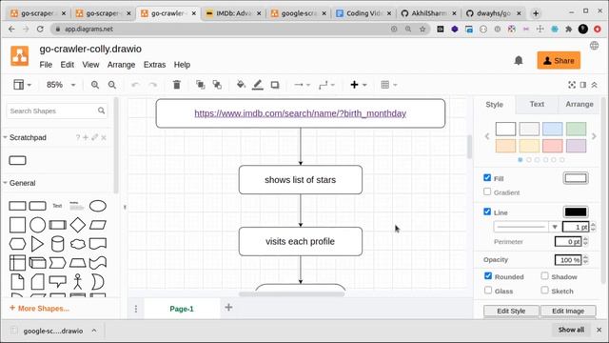Click the Zoom In magnifier icon
The image size is (609, 343).
(x=95, y=85)
